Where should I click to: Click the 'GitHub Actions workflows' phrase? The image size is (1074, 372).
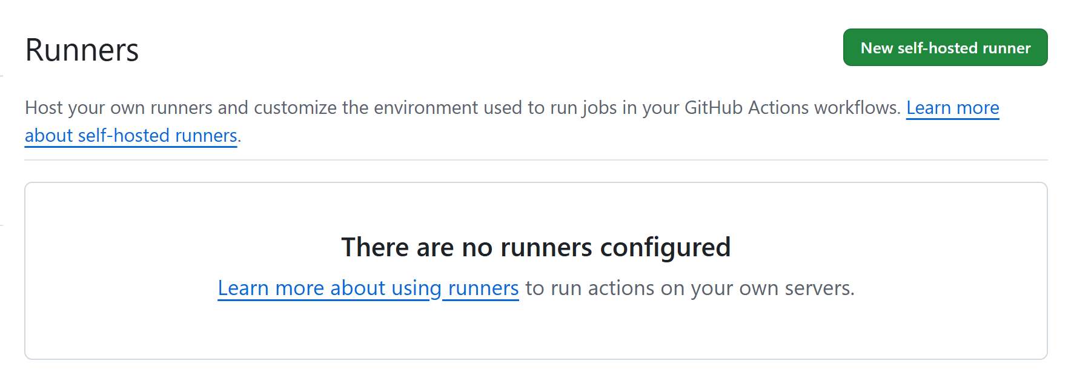(x=792, y=108)
